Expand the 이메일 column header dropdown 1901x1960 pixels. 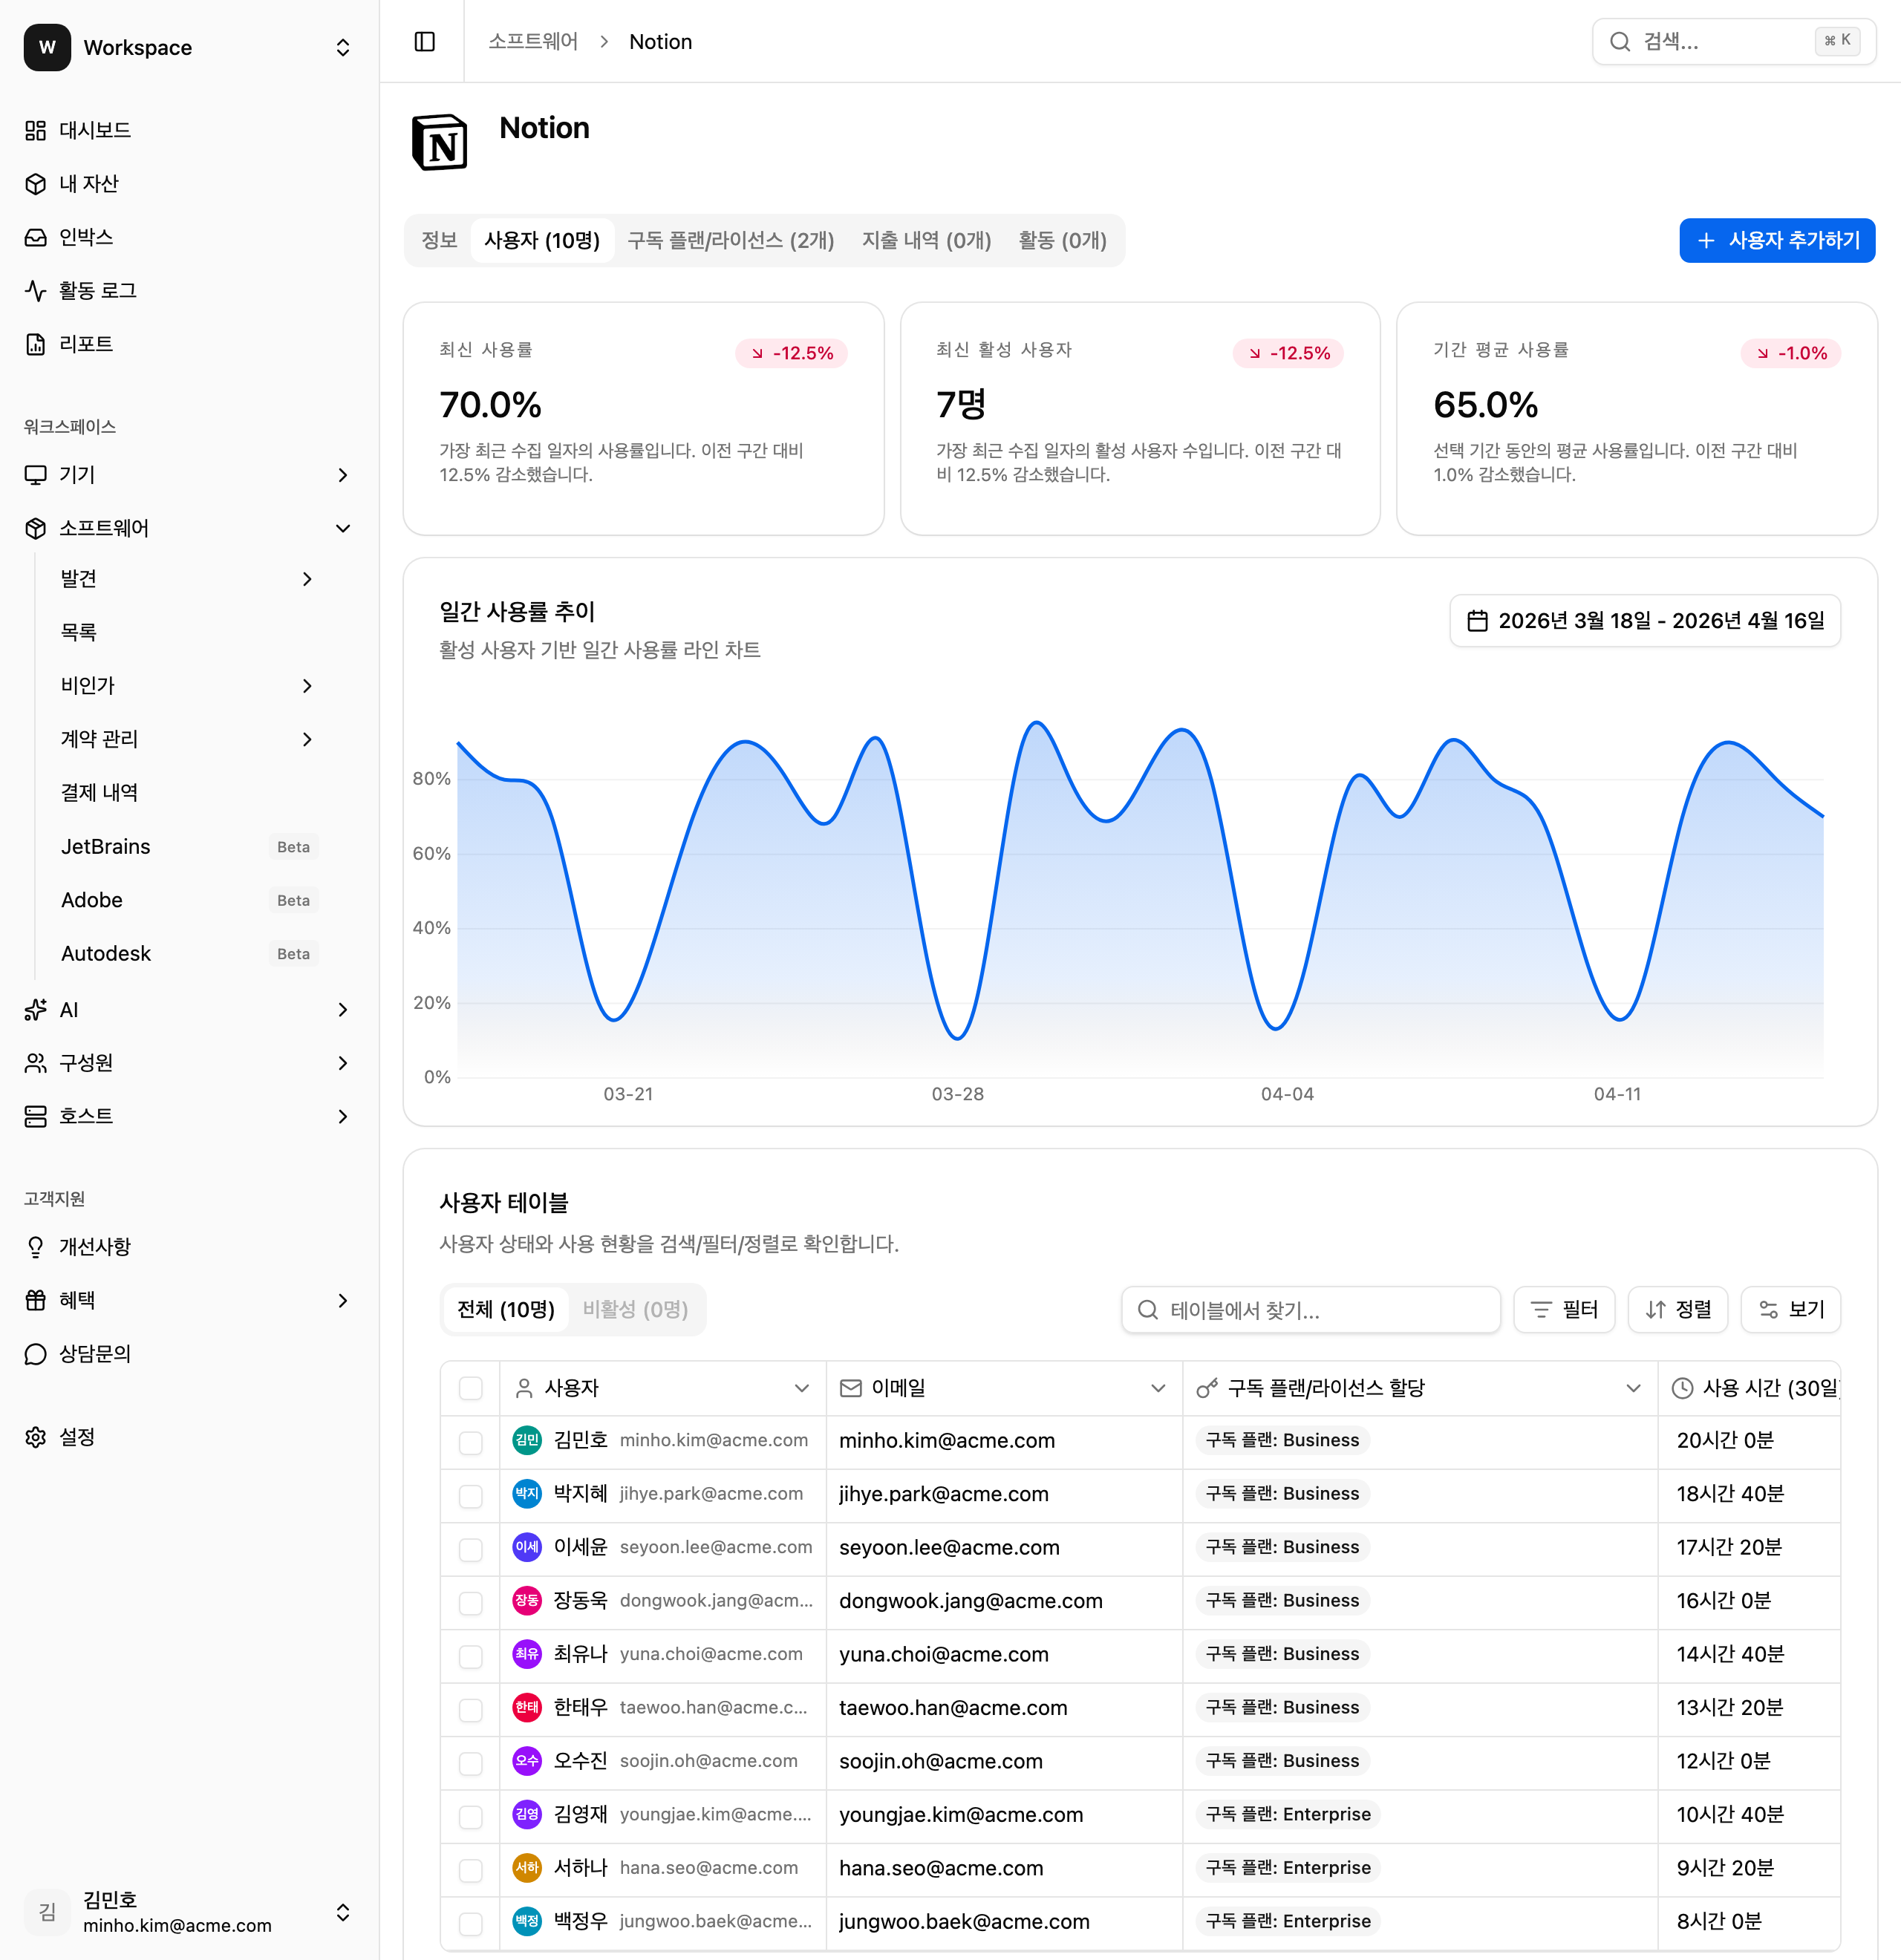pos(1158,1388)
